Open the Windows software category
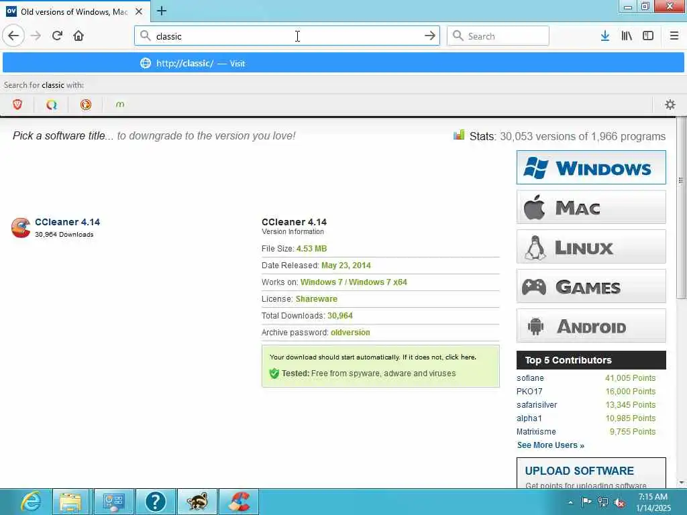This screenshot has width=687, height=515. click(x=591, y=168)
